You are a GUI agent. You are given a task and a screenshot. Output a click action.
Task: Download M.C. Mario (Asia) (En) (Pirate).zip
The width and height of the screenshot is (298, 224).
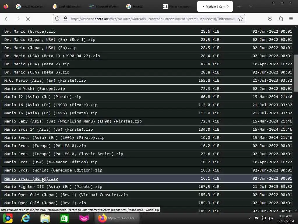pos(45,80)
